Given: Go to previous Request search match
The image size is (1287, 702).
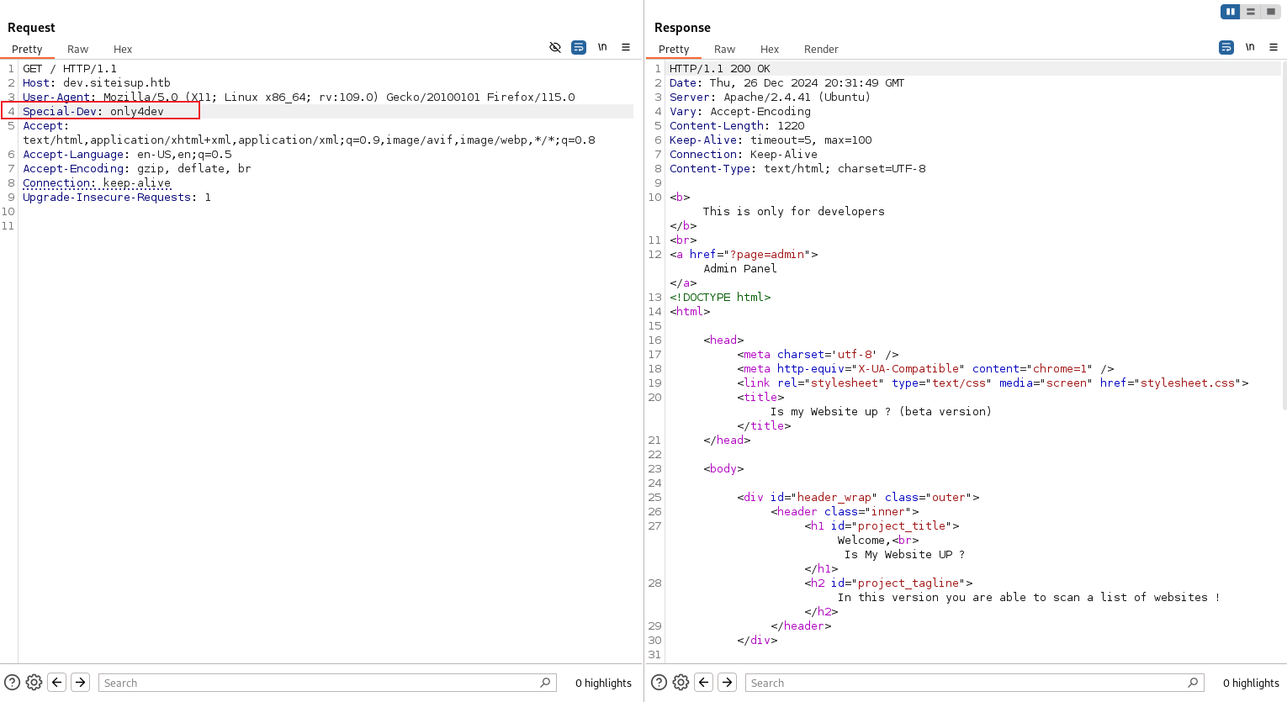Looking at the screenshot, I should [x=57, y=683].
